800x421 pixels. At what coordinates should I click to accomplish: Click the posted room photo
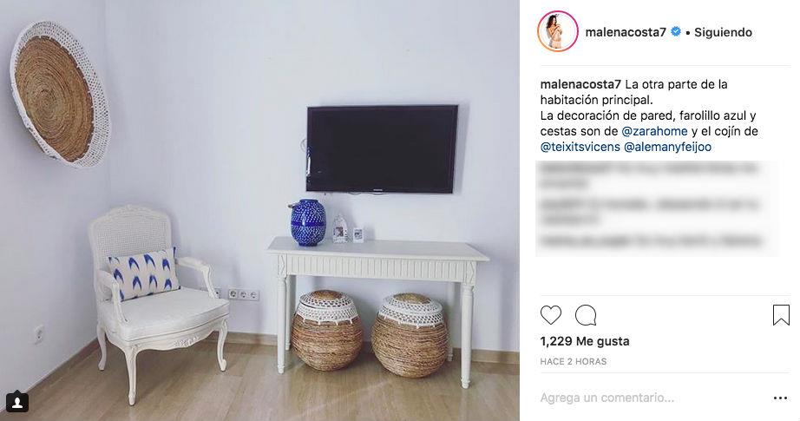click(259, 210)
